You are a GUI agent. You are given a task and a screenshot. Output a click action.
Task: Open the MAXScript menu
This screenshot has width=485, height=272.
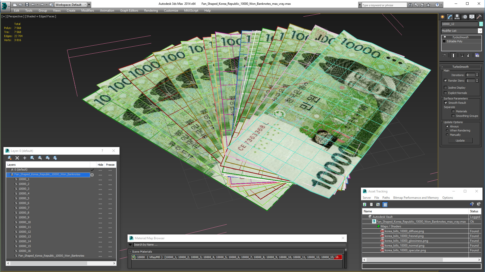click(x=191, y=11)
